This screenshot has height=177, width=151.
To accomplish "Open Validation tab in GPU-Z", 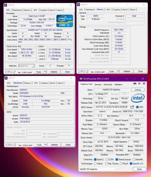I will (x=118, y=84).
